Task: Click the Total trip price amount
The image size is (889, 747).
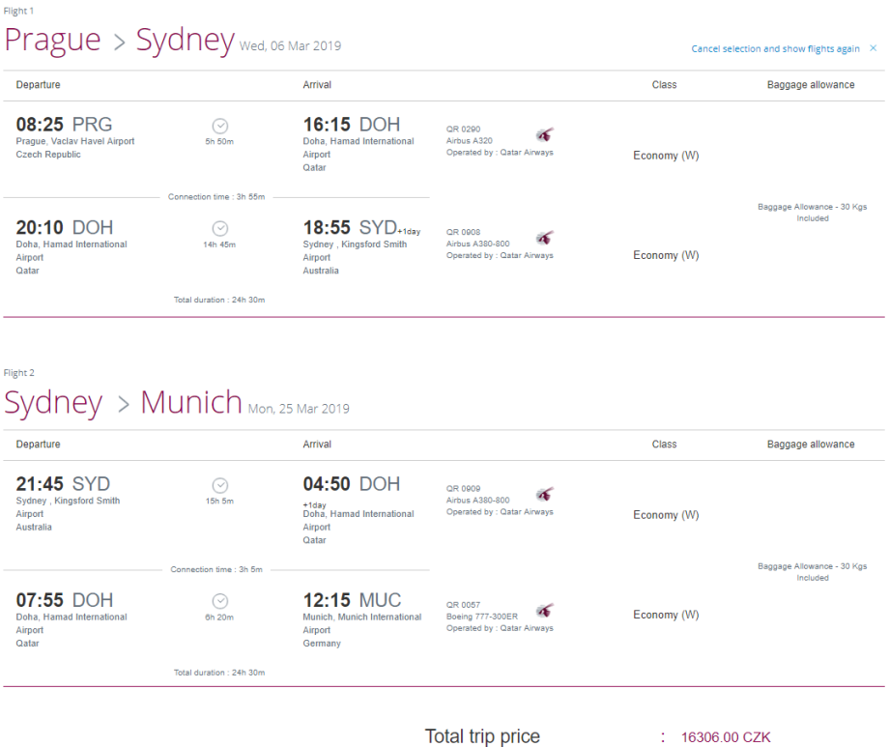Action: click(x=725, y=737)
